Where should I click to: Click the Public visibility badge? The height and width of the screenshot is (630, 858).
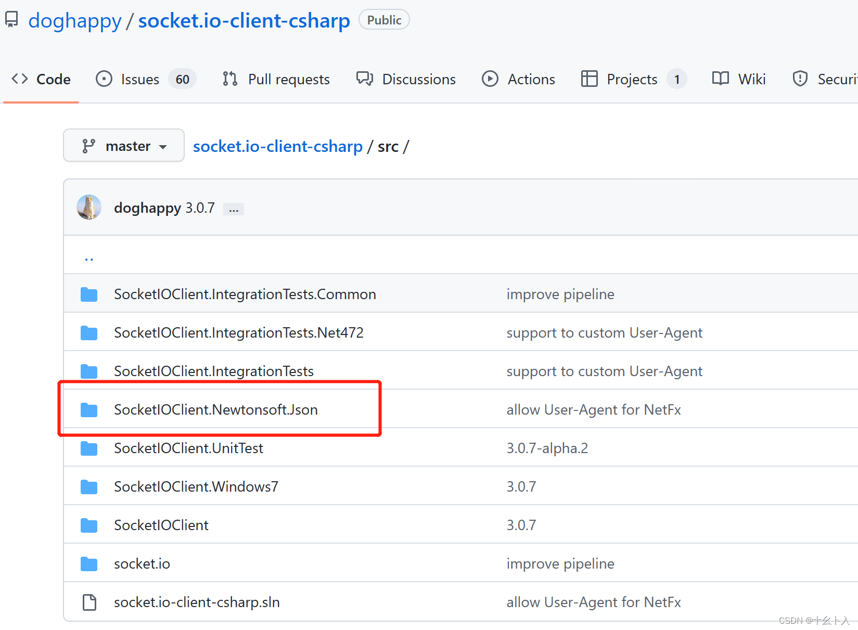[384, 20]
